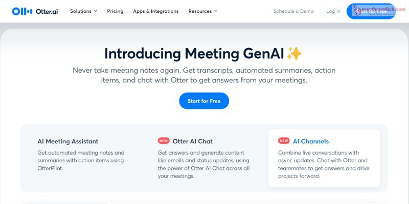Expand the Solutions dropdown menu
The image size is (409, 204).
(x=83, y=11)
